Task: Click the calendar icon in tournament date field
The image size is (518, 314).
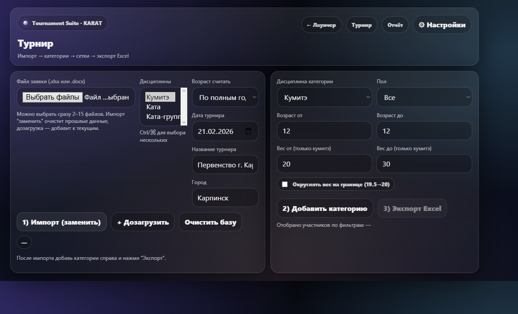Action: tap(248, 131)
